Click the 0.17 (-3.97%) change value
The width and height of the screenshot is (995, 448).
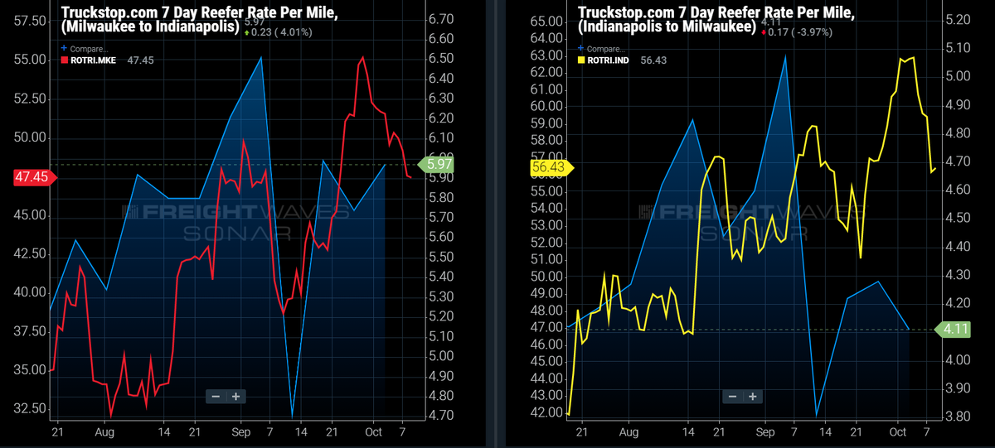click(795, 32)
